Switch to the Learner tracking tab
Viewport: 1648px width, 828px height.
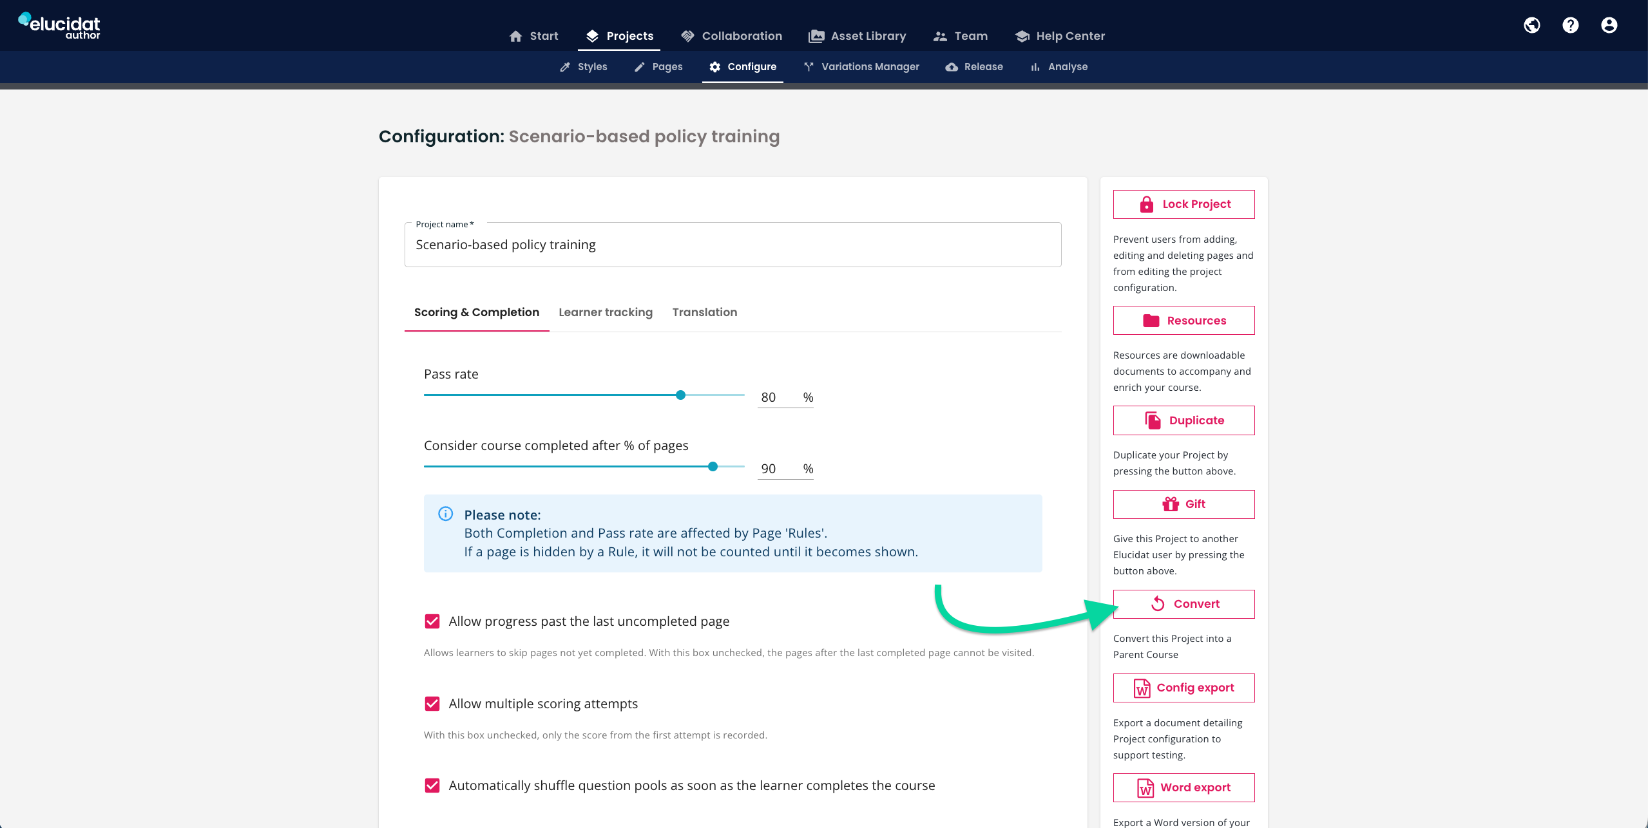click(x=606, y=312)
